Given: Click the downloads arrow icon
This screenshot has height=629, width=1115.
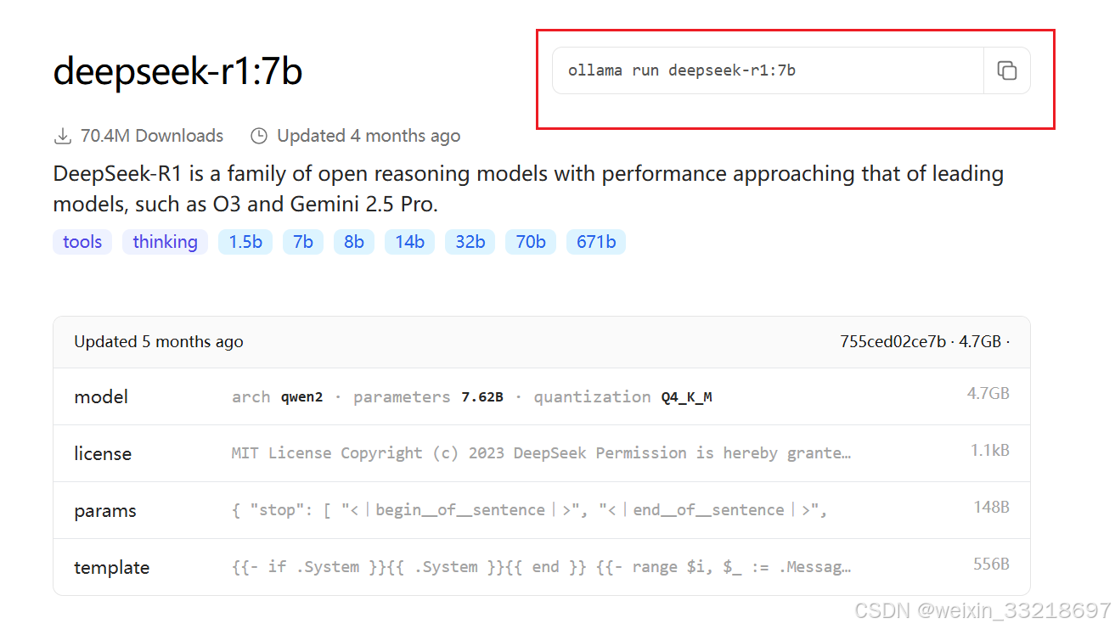Looking at the screenshot, I should pyautogui.click(x=62, y=136).
